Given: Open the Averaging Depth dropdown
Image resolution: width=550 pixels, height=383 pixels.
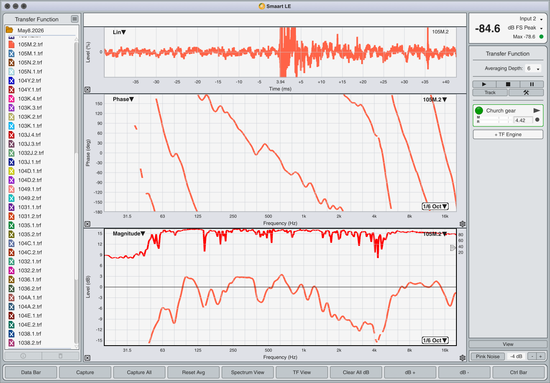Looking at the screenshot, I should point(533,69).
